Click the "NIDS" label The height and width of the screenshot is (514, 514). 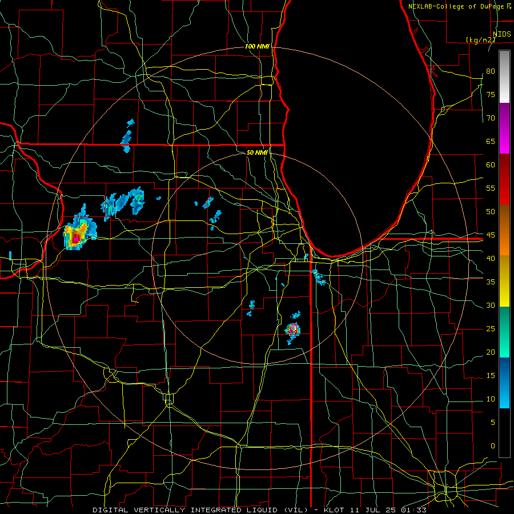coord(502,34)
